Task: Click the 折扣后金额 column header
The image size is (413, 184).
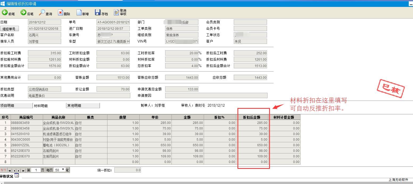Action: (252, 117)
